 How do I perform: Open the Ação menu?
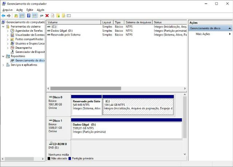coord(19,10)
